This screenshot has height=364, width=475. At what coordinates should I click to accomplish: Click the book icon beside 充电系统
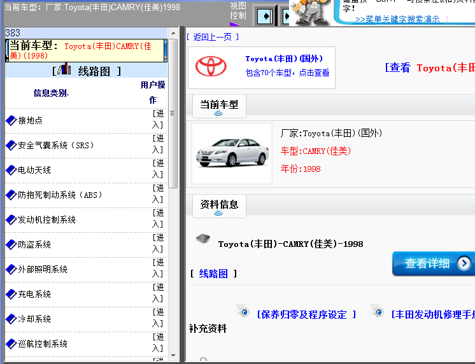click(x=11, y=295)
